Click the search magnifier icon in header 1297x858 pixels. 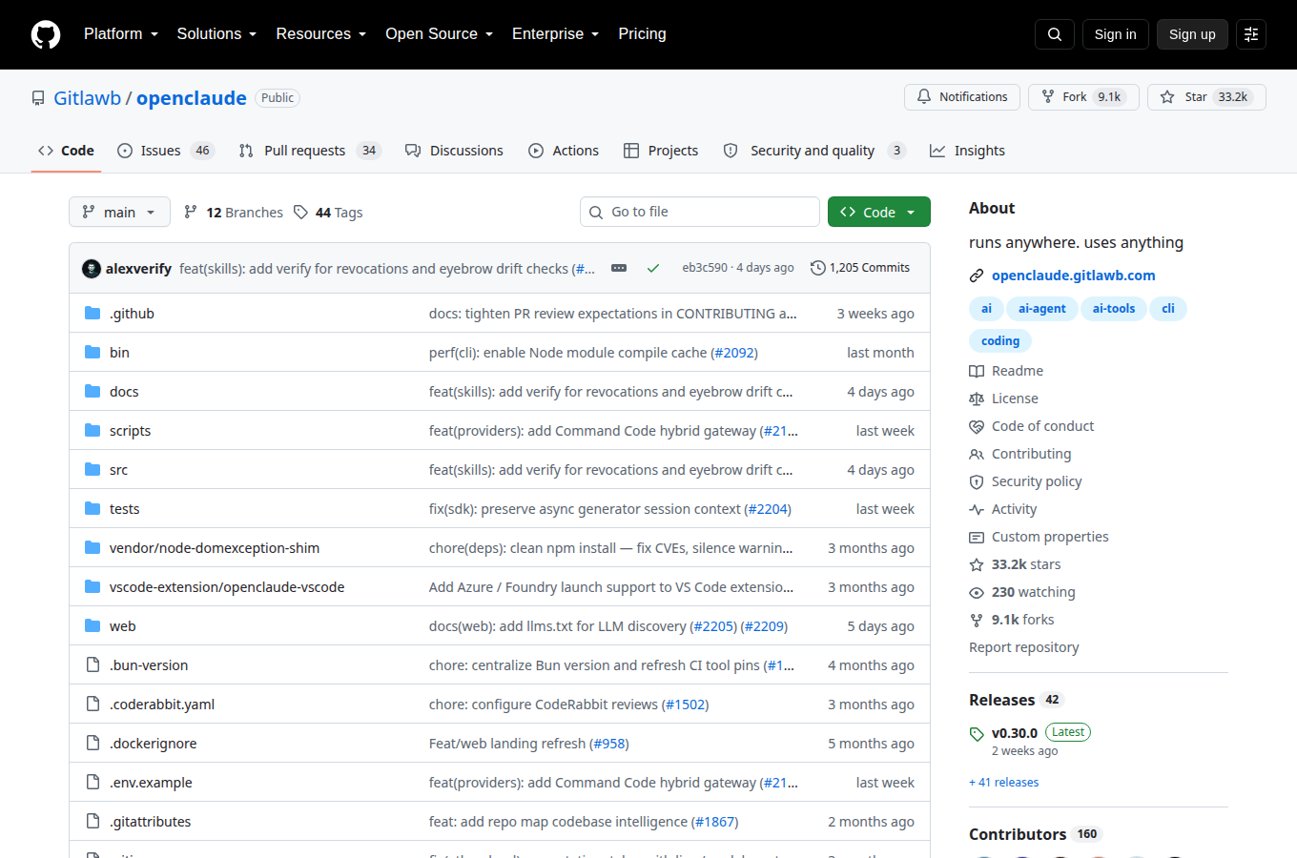[1055, 34]
